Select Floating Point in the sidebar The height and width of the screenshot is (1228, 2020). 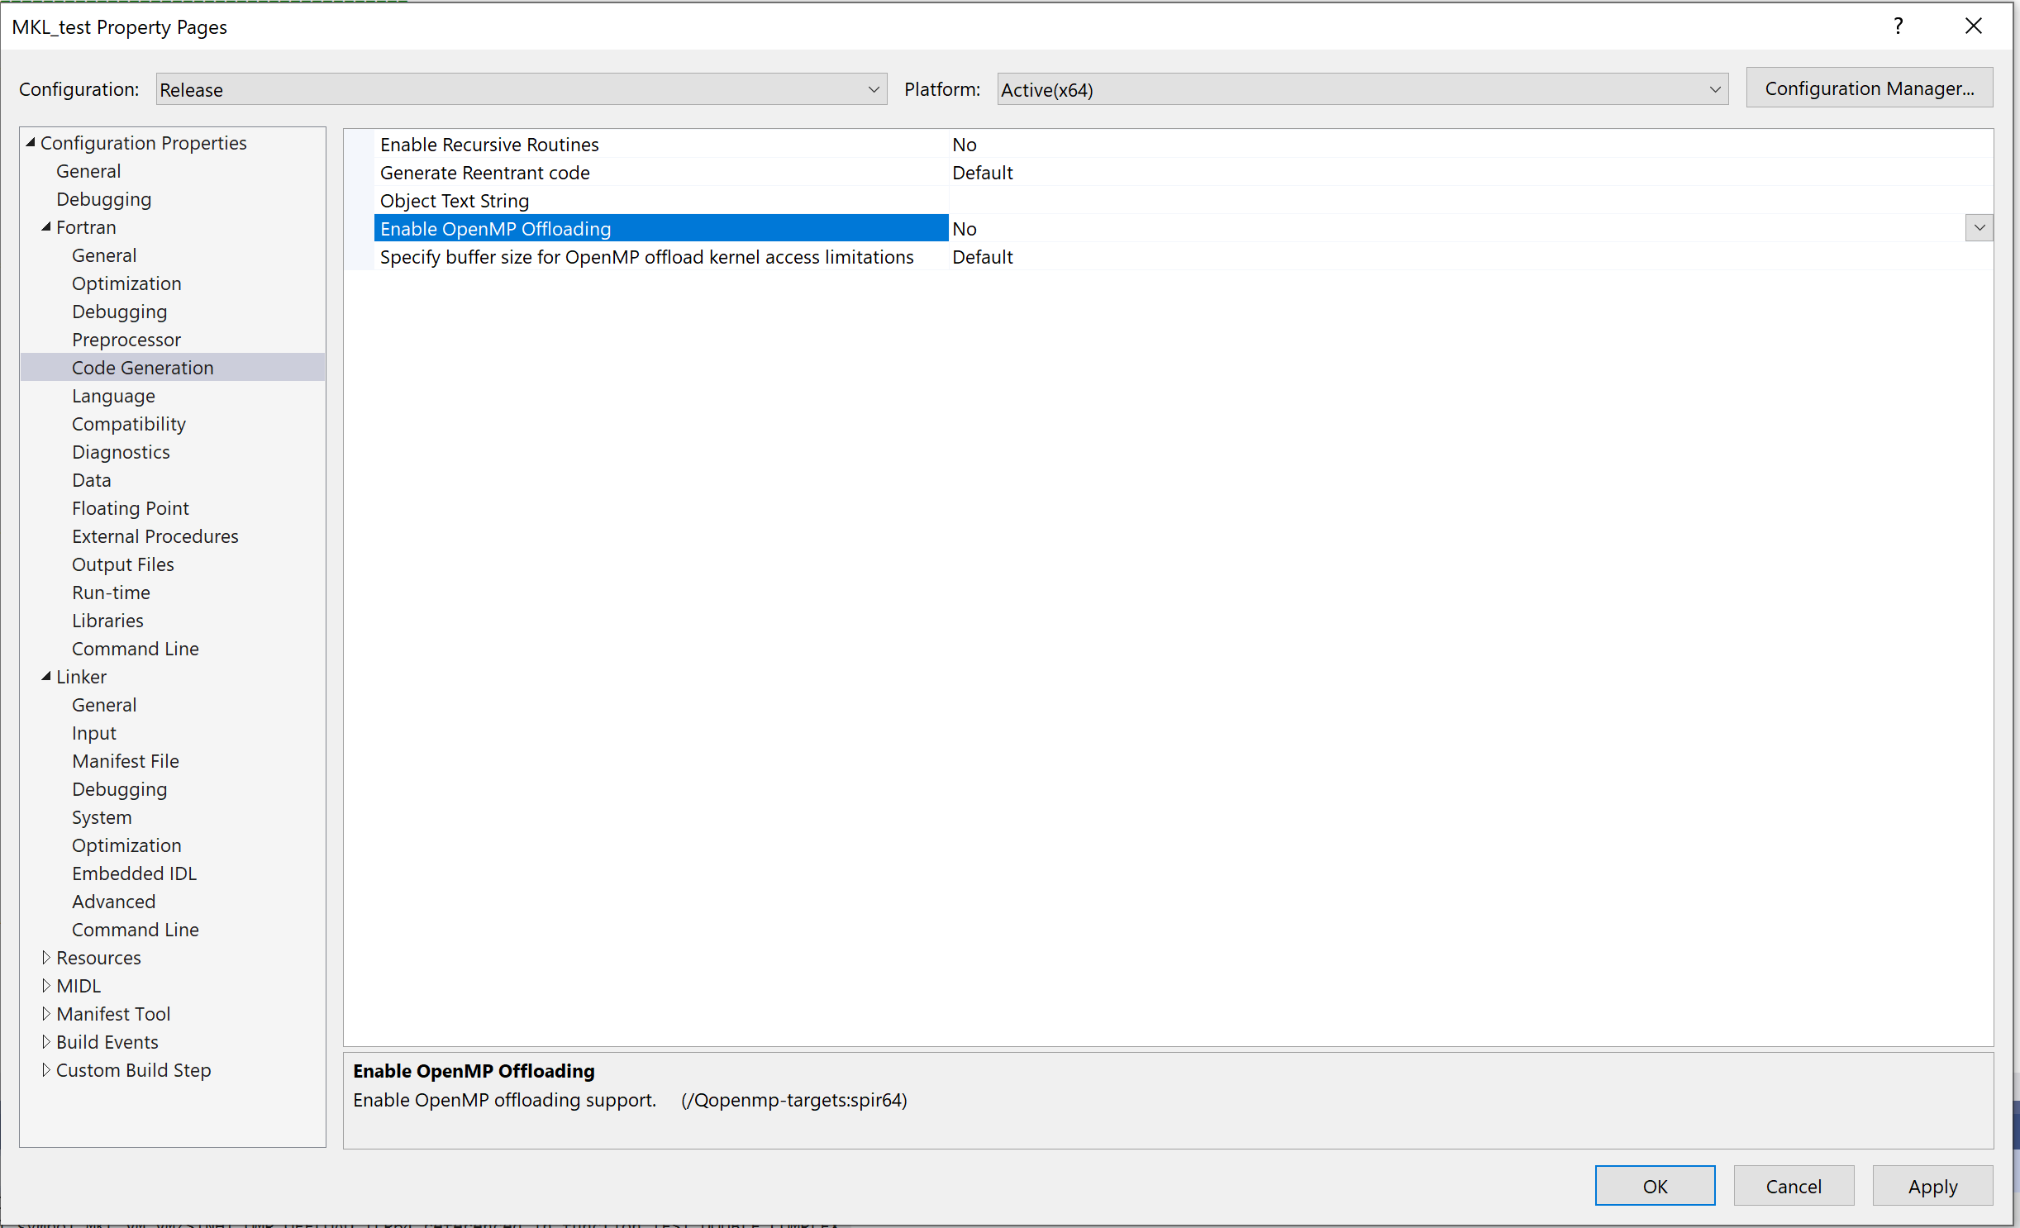pyautogui.click(x=130, y=507)
